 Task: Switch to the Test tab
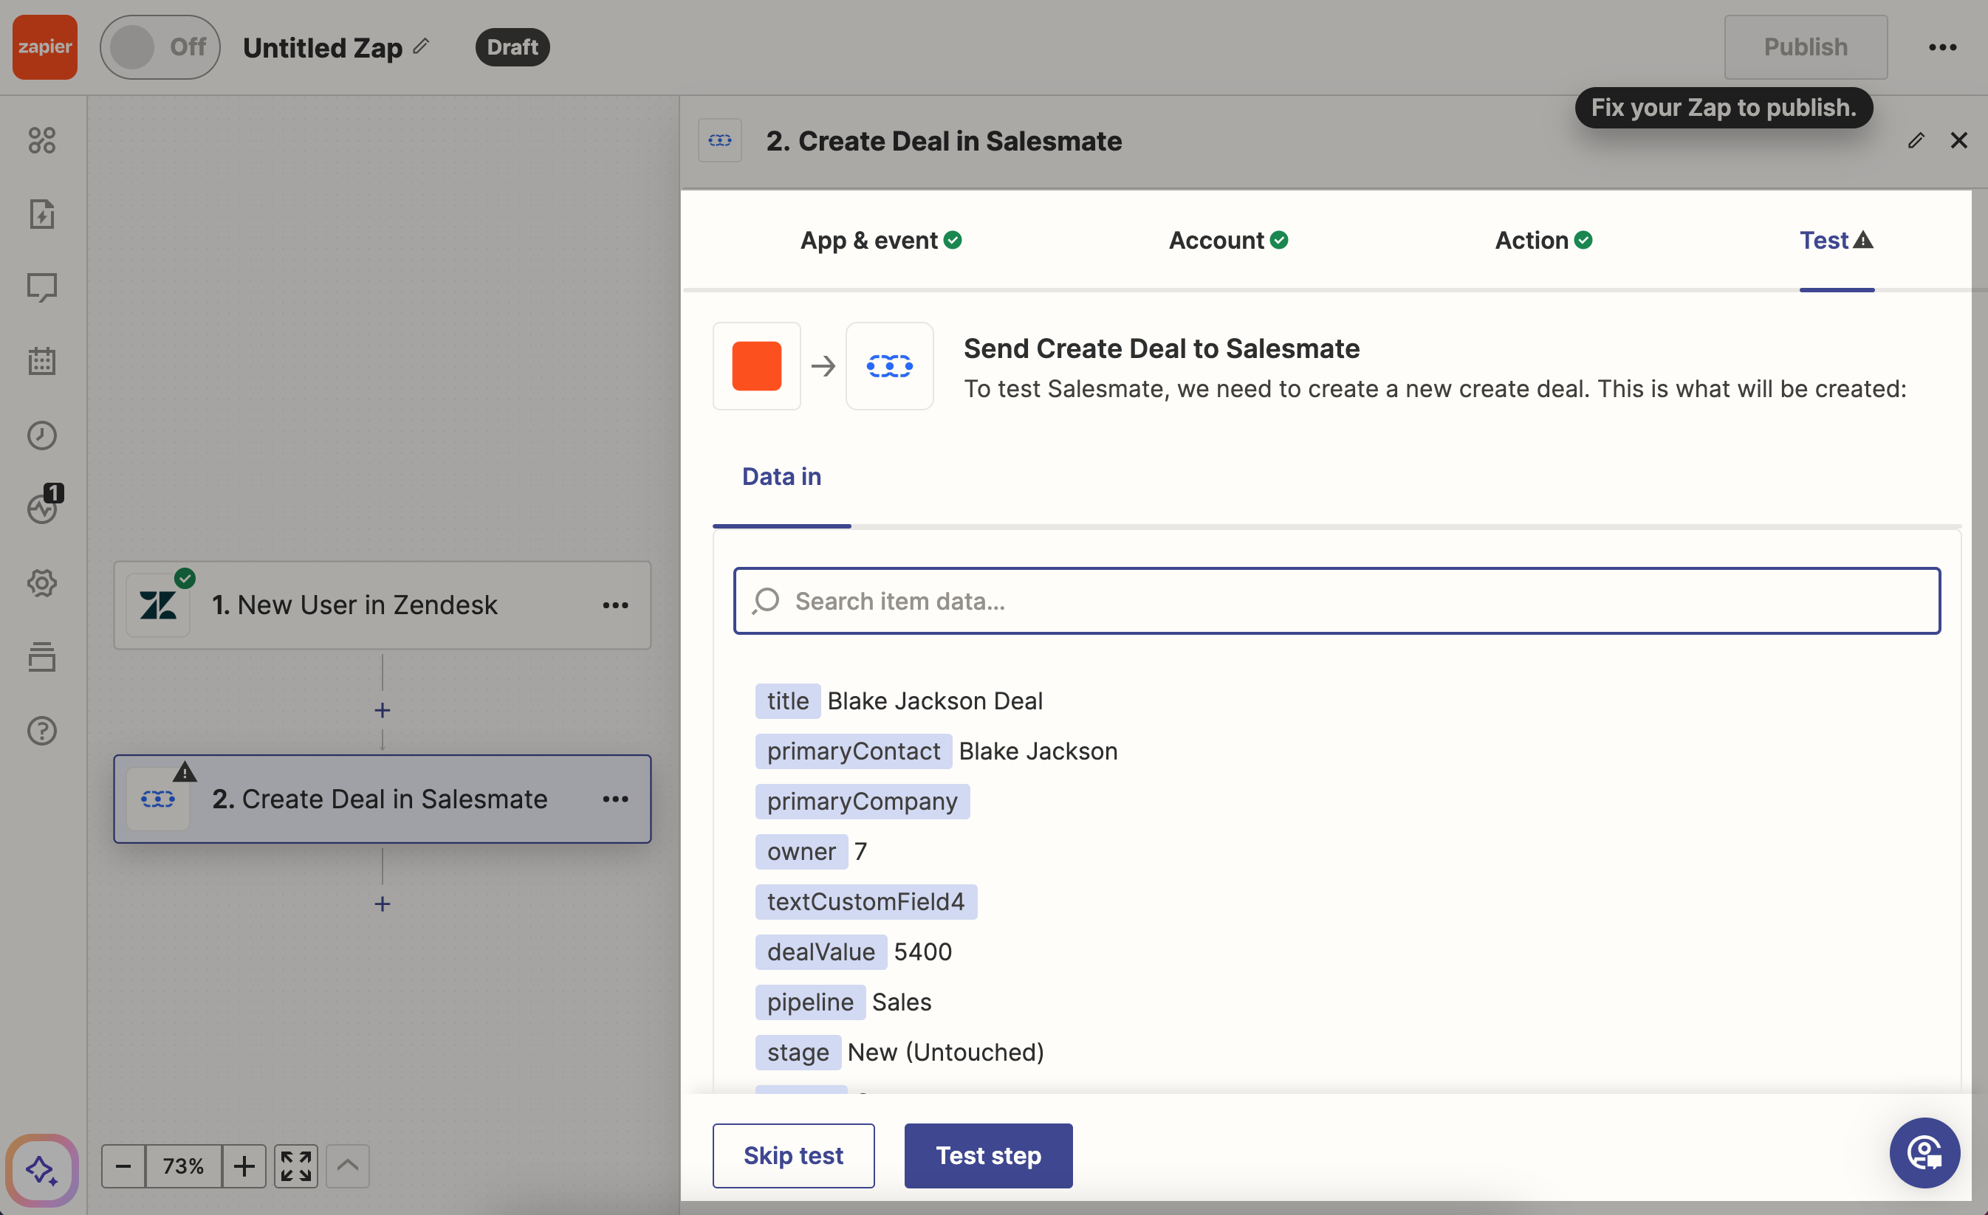pyautogui.click(x=1837, y=240)
